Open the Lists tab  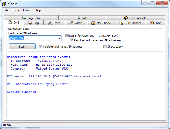(82, 18)
